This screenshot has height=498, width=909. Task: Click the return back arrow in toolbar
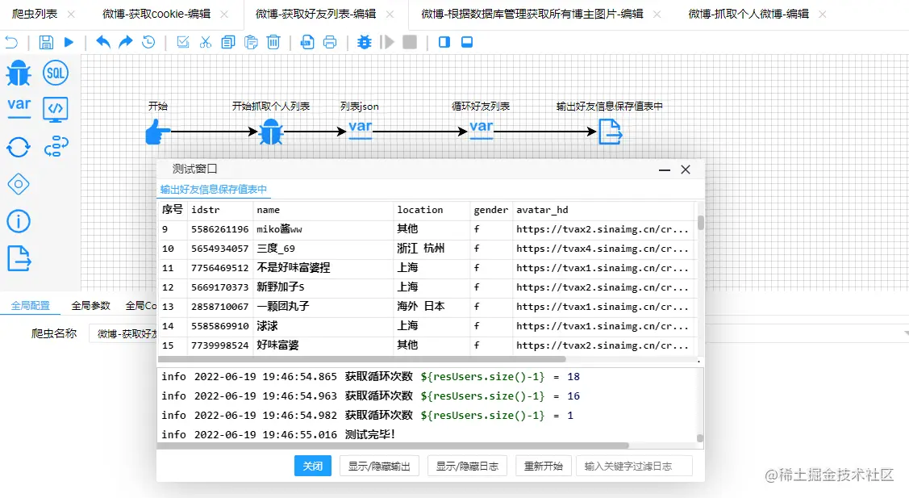click(11, 42)
